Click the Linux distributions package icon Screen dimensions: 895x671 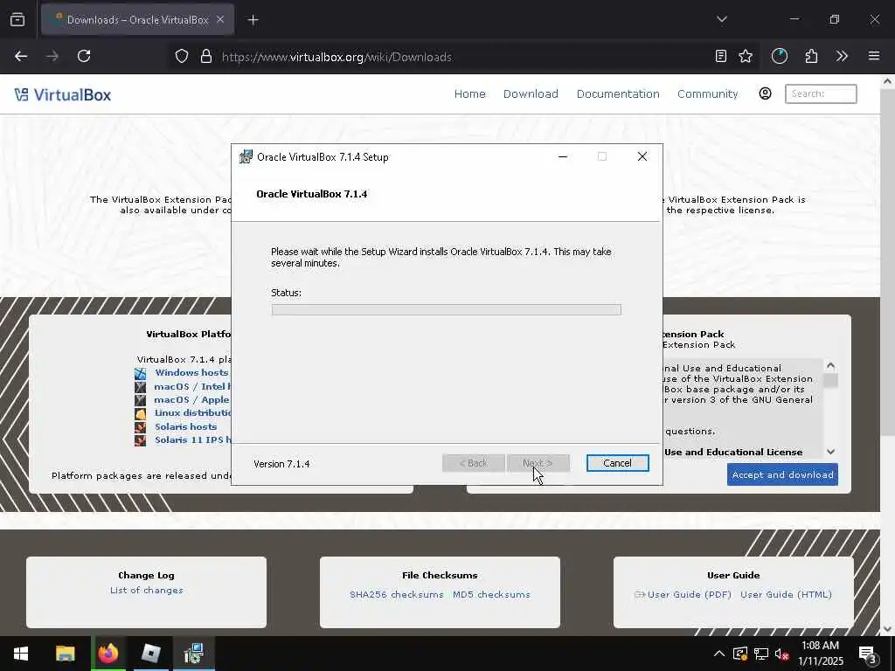point(141,413)
